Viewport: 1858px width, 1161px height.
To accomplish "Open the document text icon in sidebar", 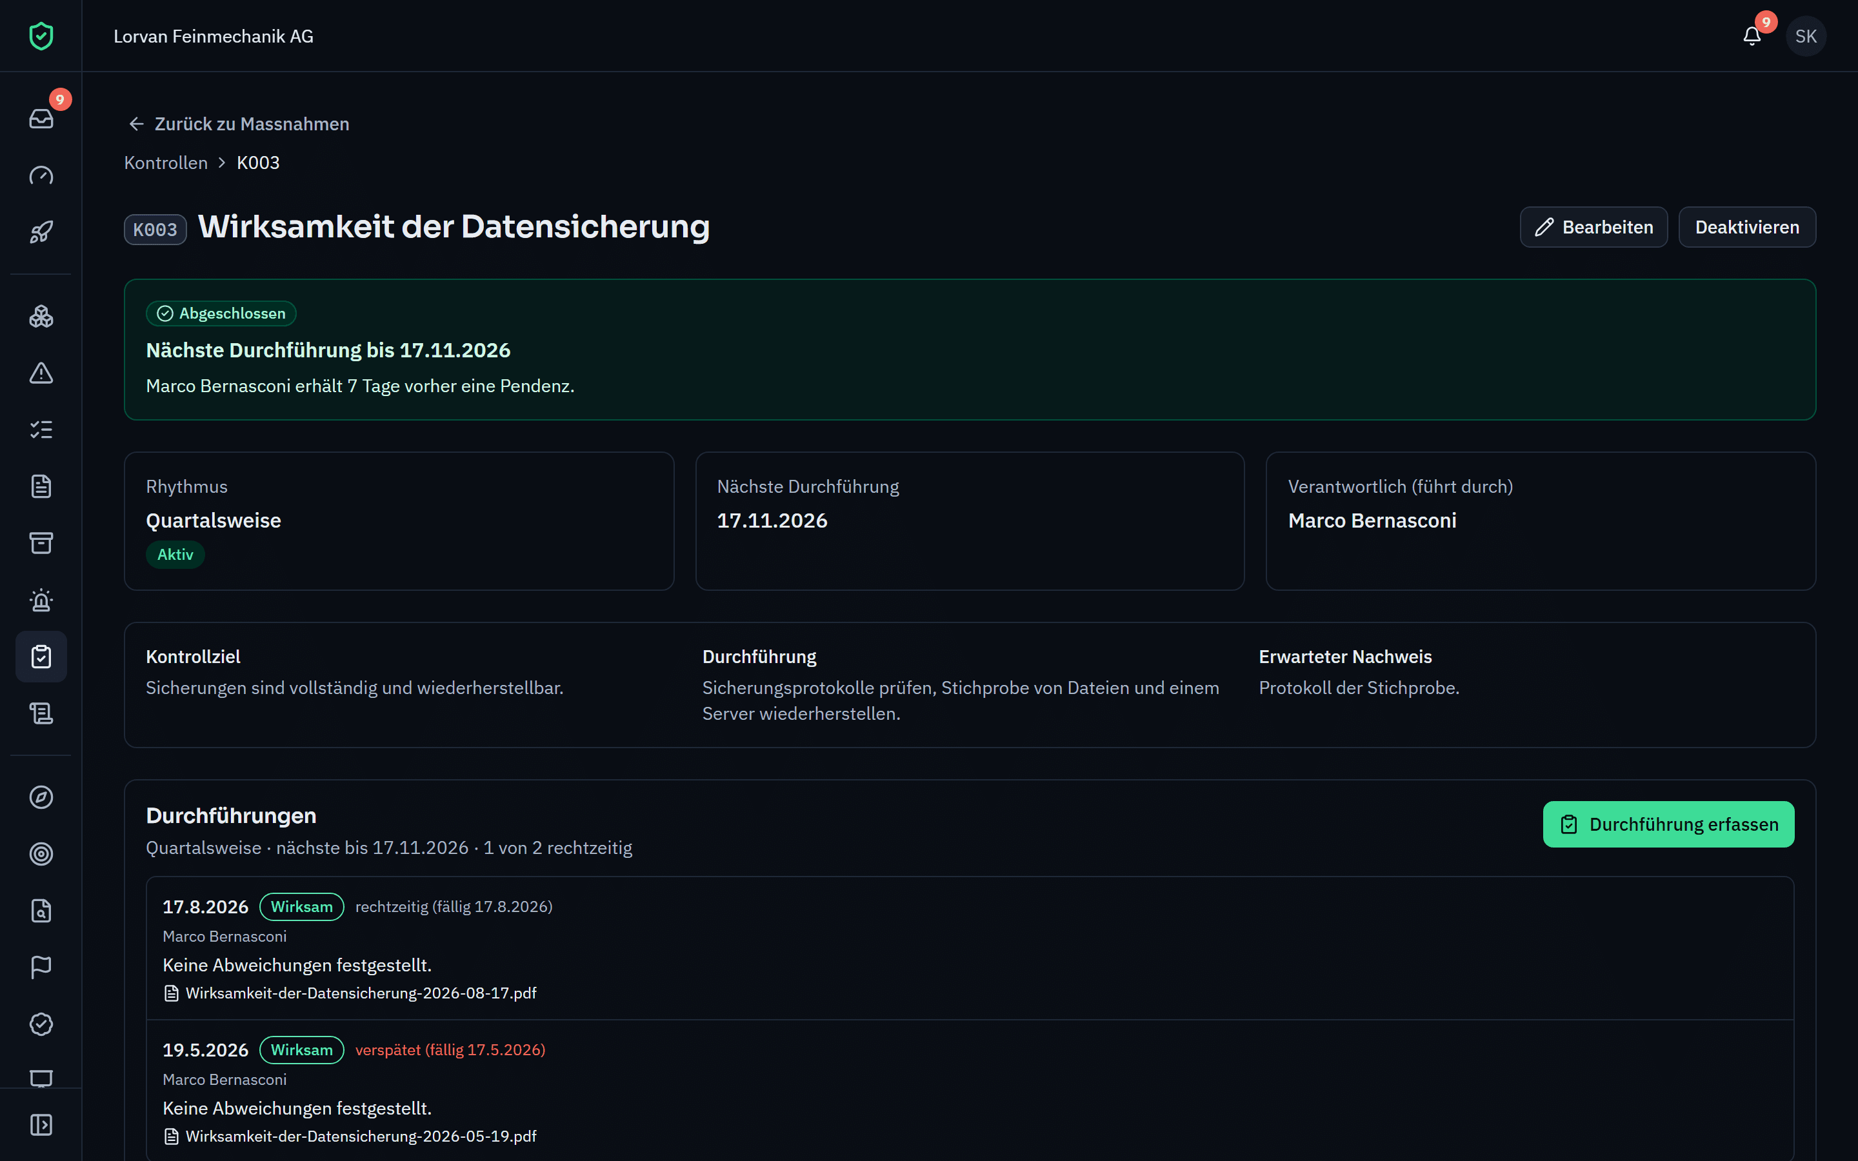I will (x=41, y=487).
